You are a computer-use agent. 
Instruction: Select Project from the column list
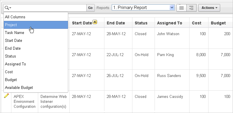point(36,25)
